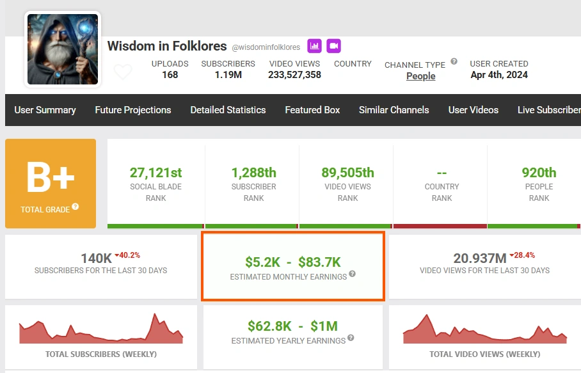Open the Live Subscriber tab
Image resolution: width=581 pixels, height=373 pixels.
pyautogui.click(x=549, y=110)
